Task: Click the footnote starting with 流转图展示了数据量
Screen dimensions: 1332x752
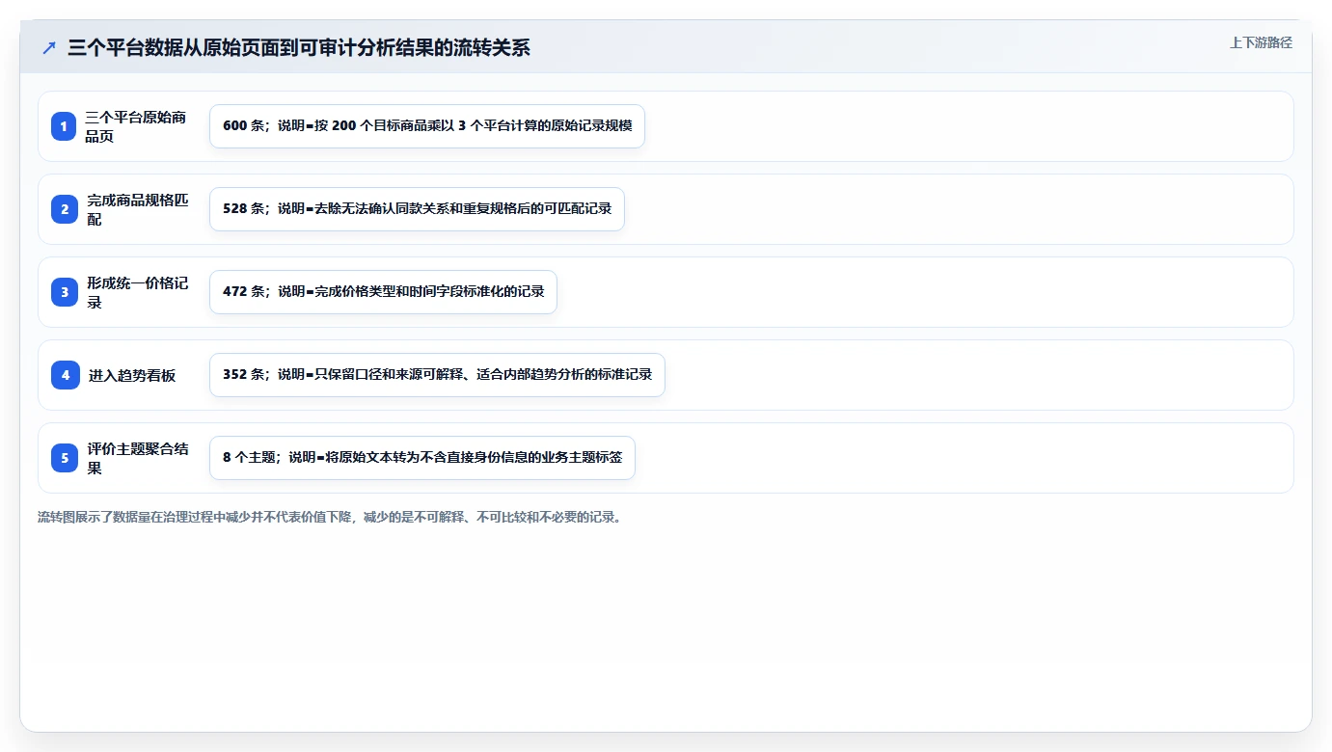Action: point(333,517)
